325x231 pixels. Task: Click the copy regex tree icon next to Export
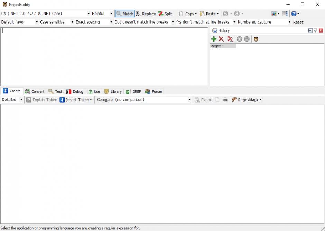(x=217, y=100)
